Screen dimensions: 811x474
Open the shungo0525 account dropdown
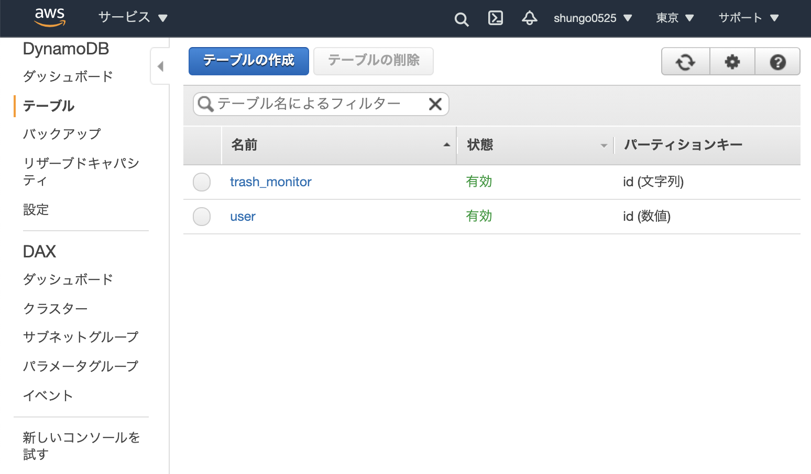point(593,18)
